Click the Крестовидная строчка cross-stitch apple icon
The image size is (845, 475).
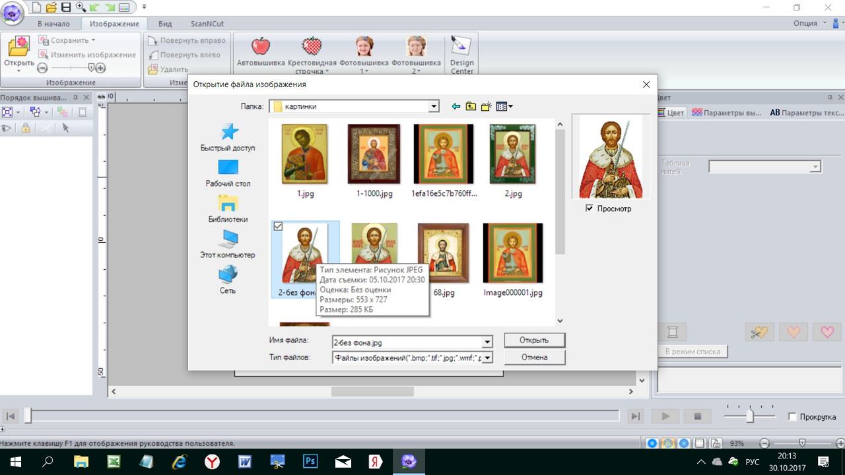point(312,46)
